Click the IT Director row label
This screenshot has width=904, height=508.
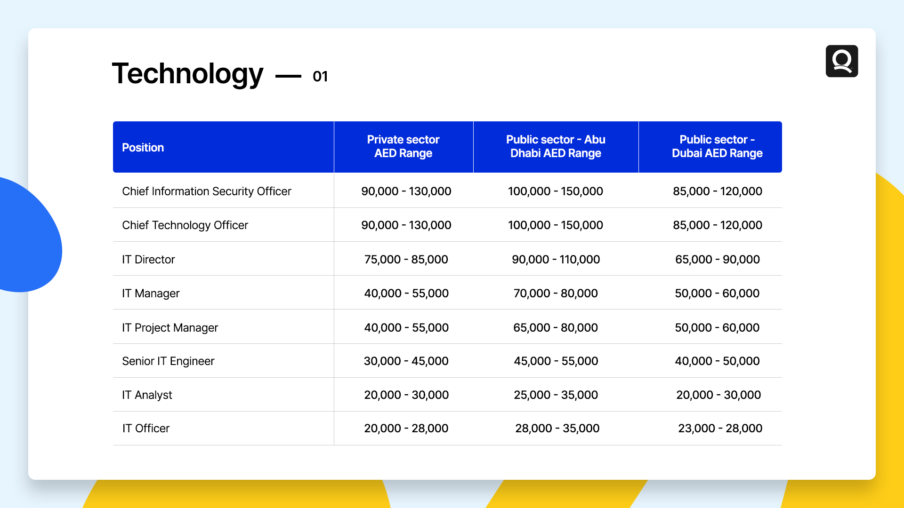coord(148,260)
